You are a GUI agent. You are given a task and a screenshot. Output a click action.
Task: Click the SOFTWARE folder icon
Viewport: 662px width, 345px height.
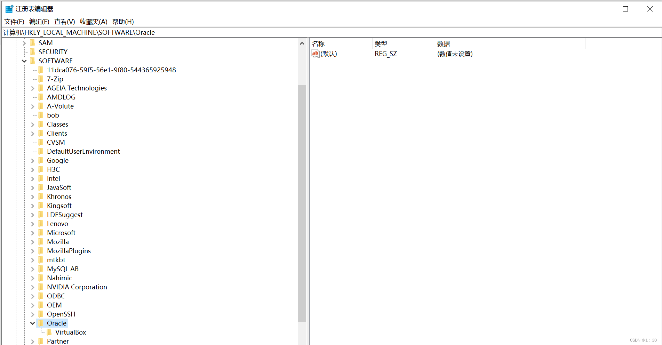click(x=33, y=61)
